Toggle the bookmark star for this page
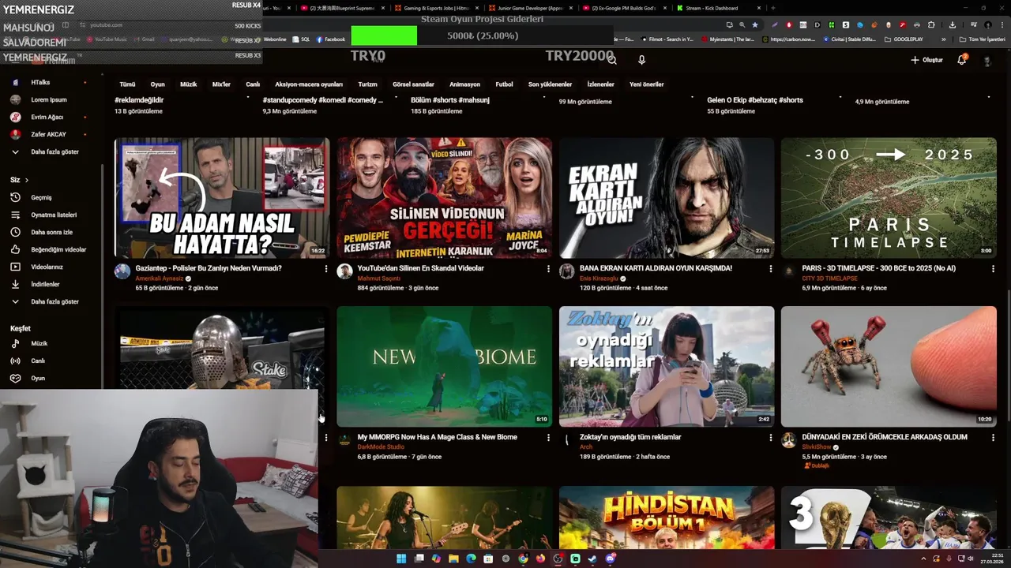The image size is (1011, 568). pos(755,24)
